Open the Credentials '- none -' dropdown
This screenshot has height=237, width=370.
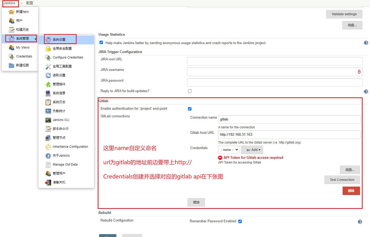click(x=229, y=150)
